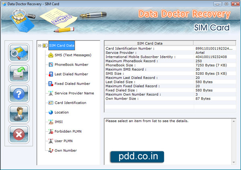The width and height of the screenshot is (241, 170).
Task: Click the red X exit sidebar button
Action: coord(19,134)
